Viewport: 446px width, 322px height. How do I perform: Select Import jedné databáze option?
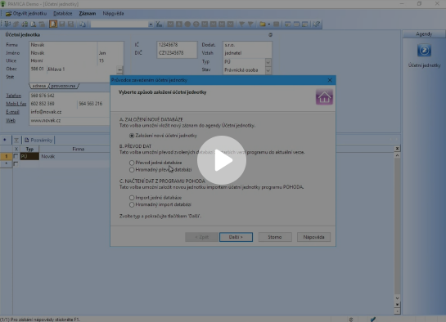click(x=132, y=198)
